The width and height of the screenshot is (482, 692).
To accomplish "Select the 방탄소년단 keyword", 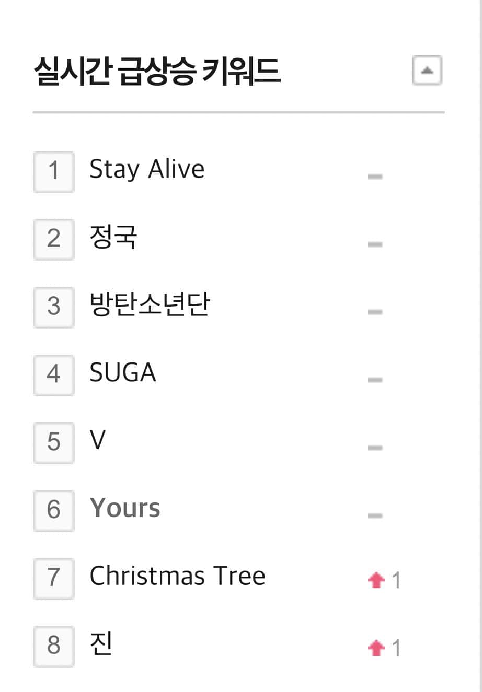I will click(x=150, y=306).
